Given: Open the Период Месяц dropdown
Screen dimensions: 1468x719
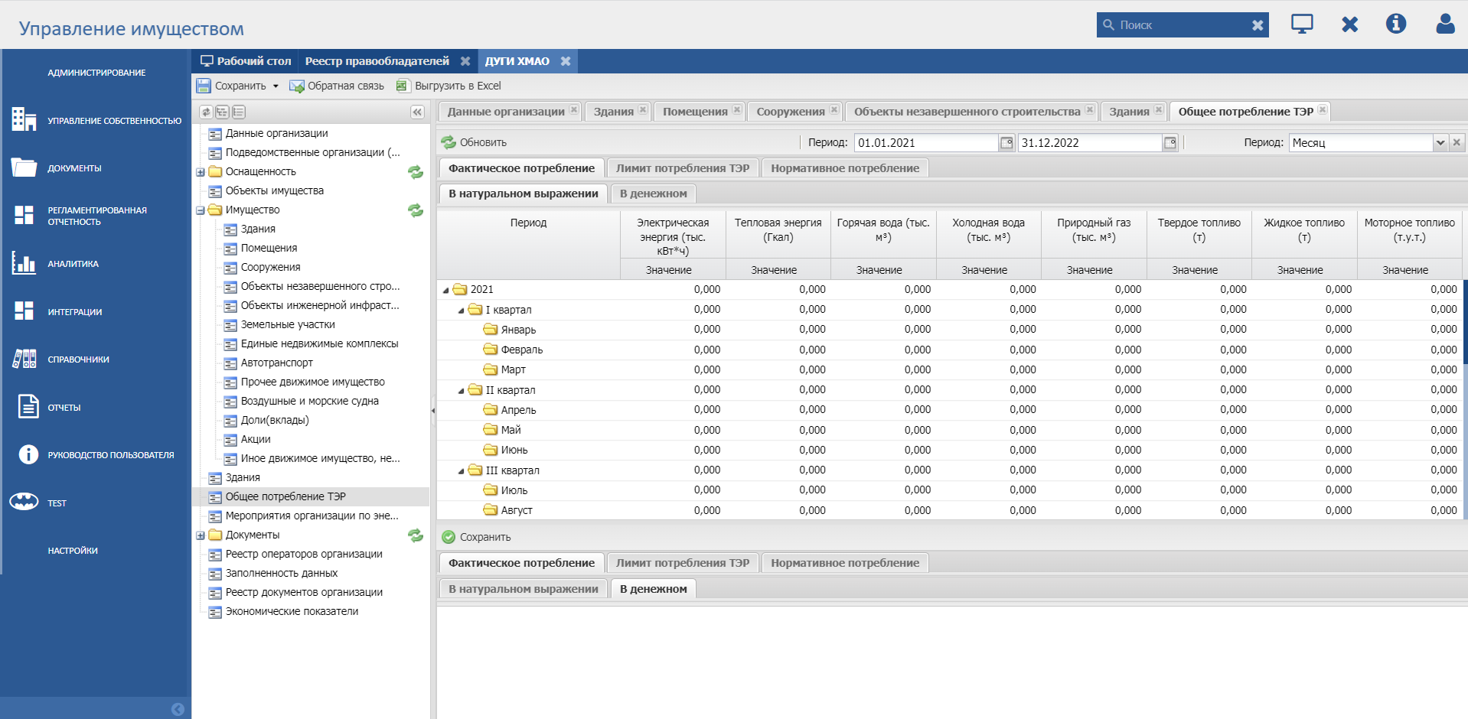Looking at the screenshot, I should pyautogui.click(x=1440, y=143).
